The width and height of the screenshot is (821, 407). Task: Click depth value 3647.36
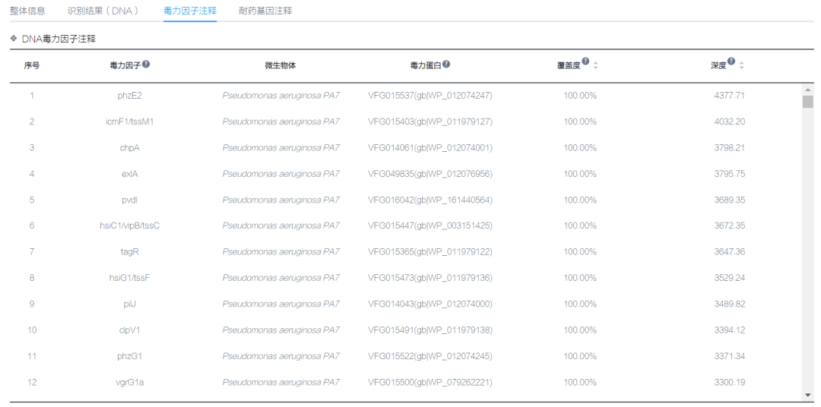[729, 252]
